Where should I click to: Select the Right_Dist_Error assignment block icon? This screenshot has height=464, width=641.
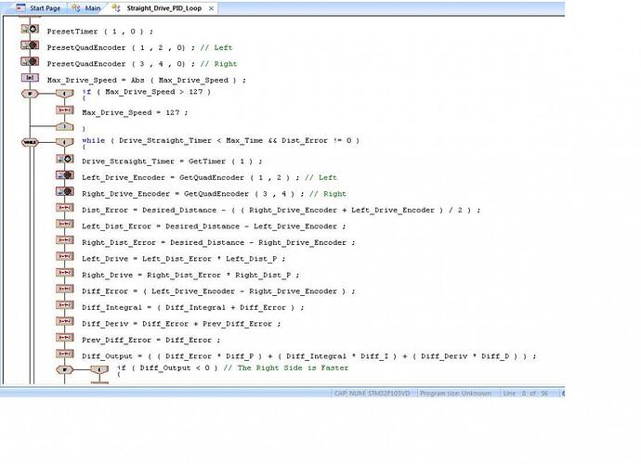(x=65, y=240)
